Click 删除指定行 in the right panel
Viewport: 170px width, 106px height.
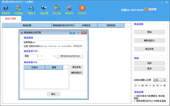(x=150, y=40)
